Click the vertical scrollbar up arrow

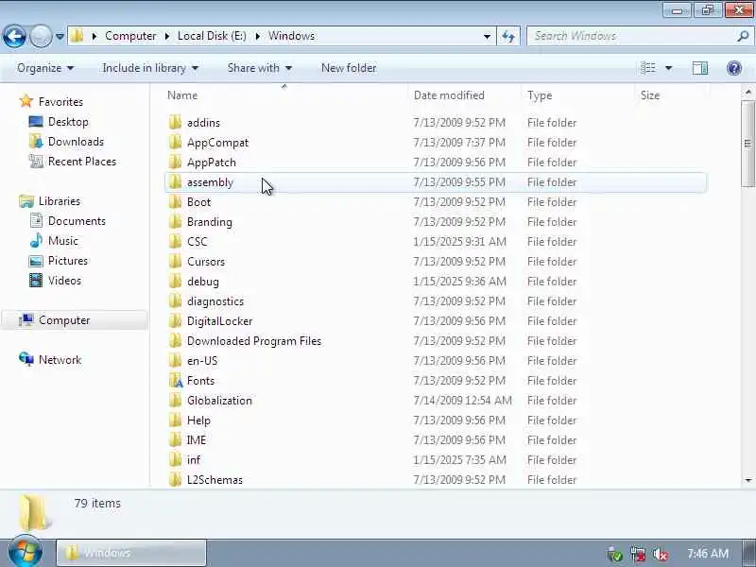coord(748,92)
